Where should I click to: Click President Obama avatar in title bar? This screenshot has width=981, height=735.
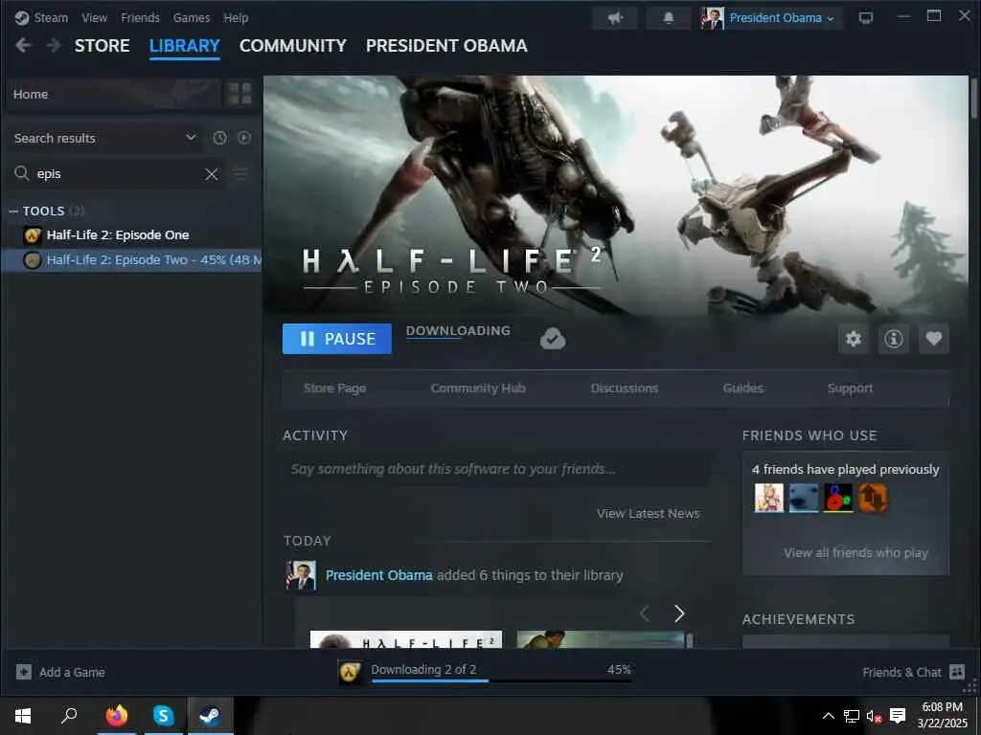click(x=712, y=18)
